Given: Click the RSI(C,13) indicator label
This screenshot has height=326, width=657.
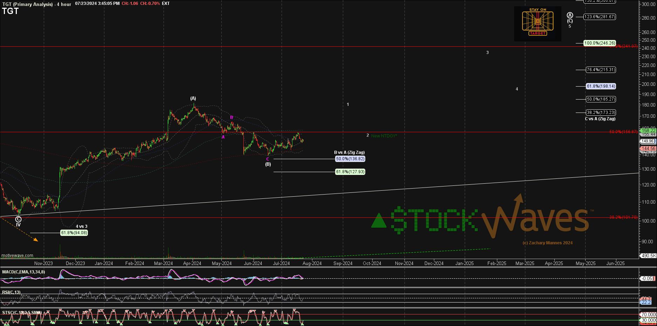Looking at the screenshot, I should pyautogui.click(x=11, y=292).
